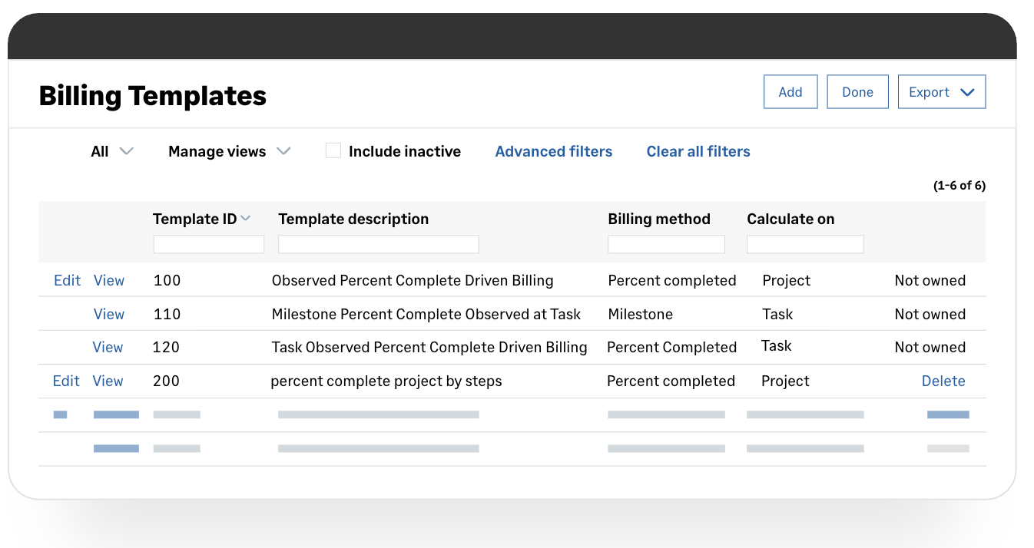
Task: View billing template 110
Action: click(108, 314)
